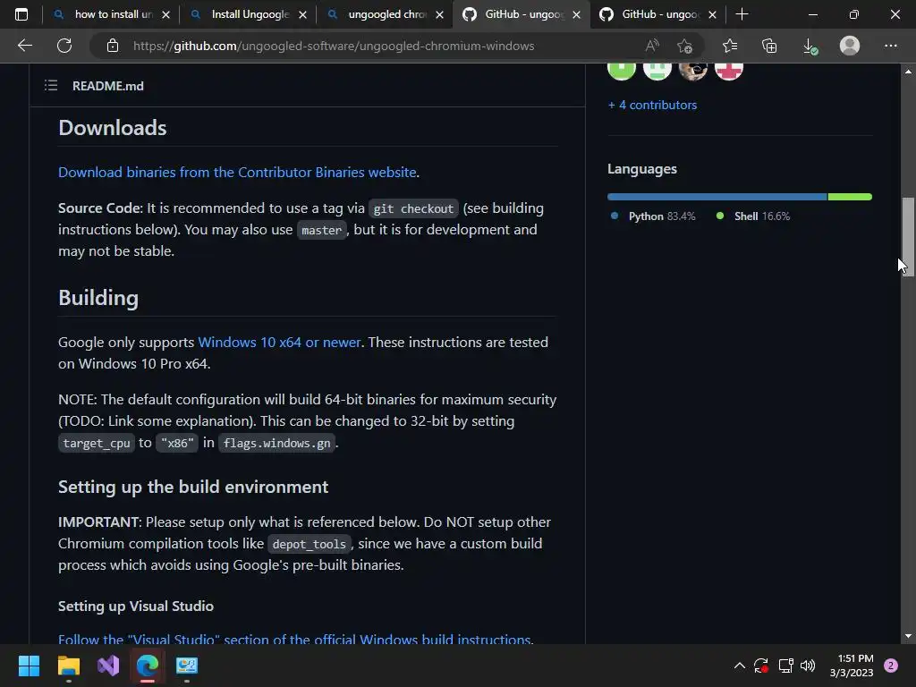This screenshot has width=916, height=687.
Task: Open the red cross contributor avatar
Action: point(728,70)
